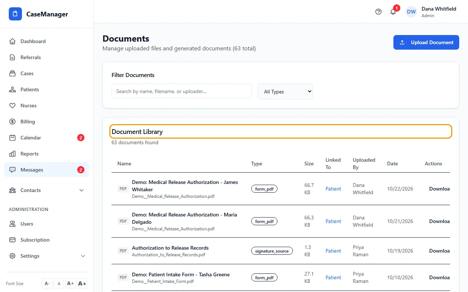Click the Dashboard home icon

click(x=12, y=41)
